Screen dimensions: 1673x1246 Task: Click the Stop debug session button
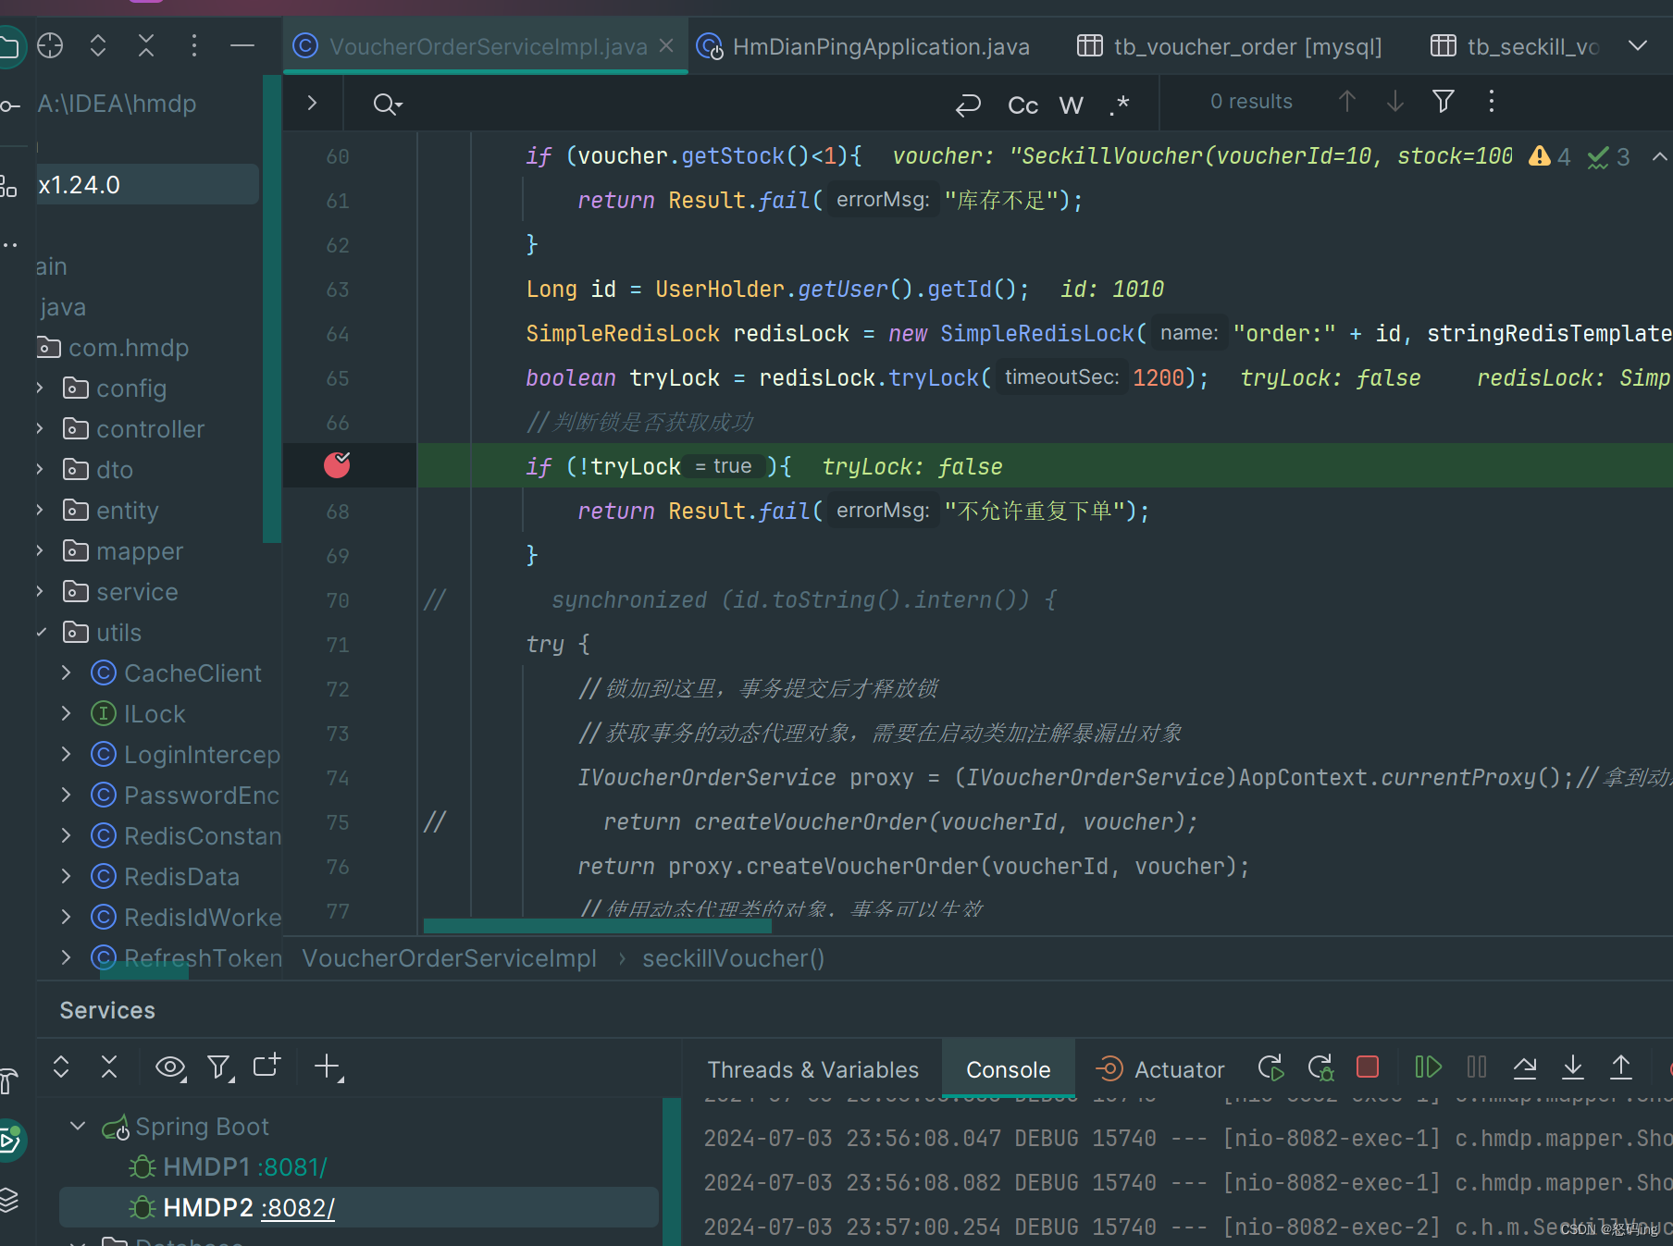click(x=1367, y=1067)
